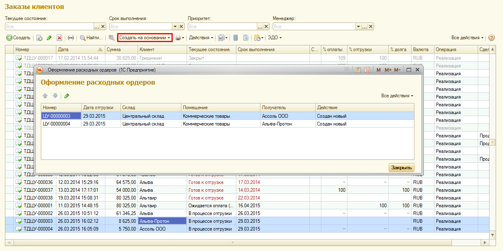This screenshot has width=503, height=251.
Task: Click the 'Приоритет' filter input field
Action: (222, 27)
